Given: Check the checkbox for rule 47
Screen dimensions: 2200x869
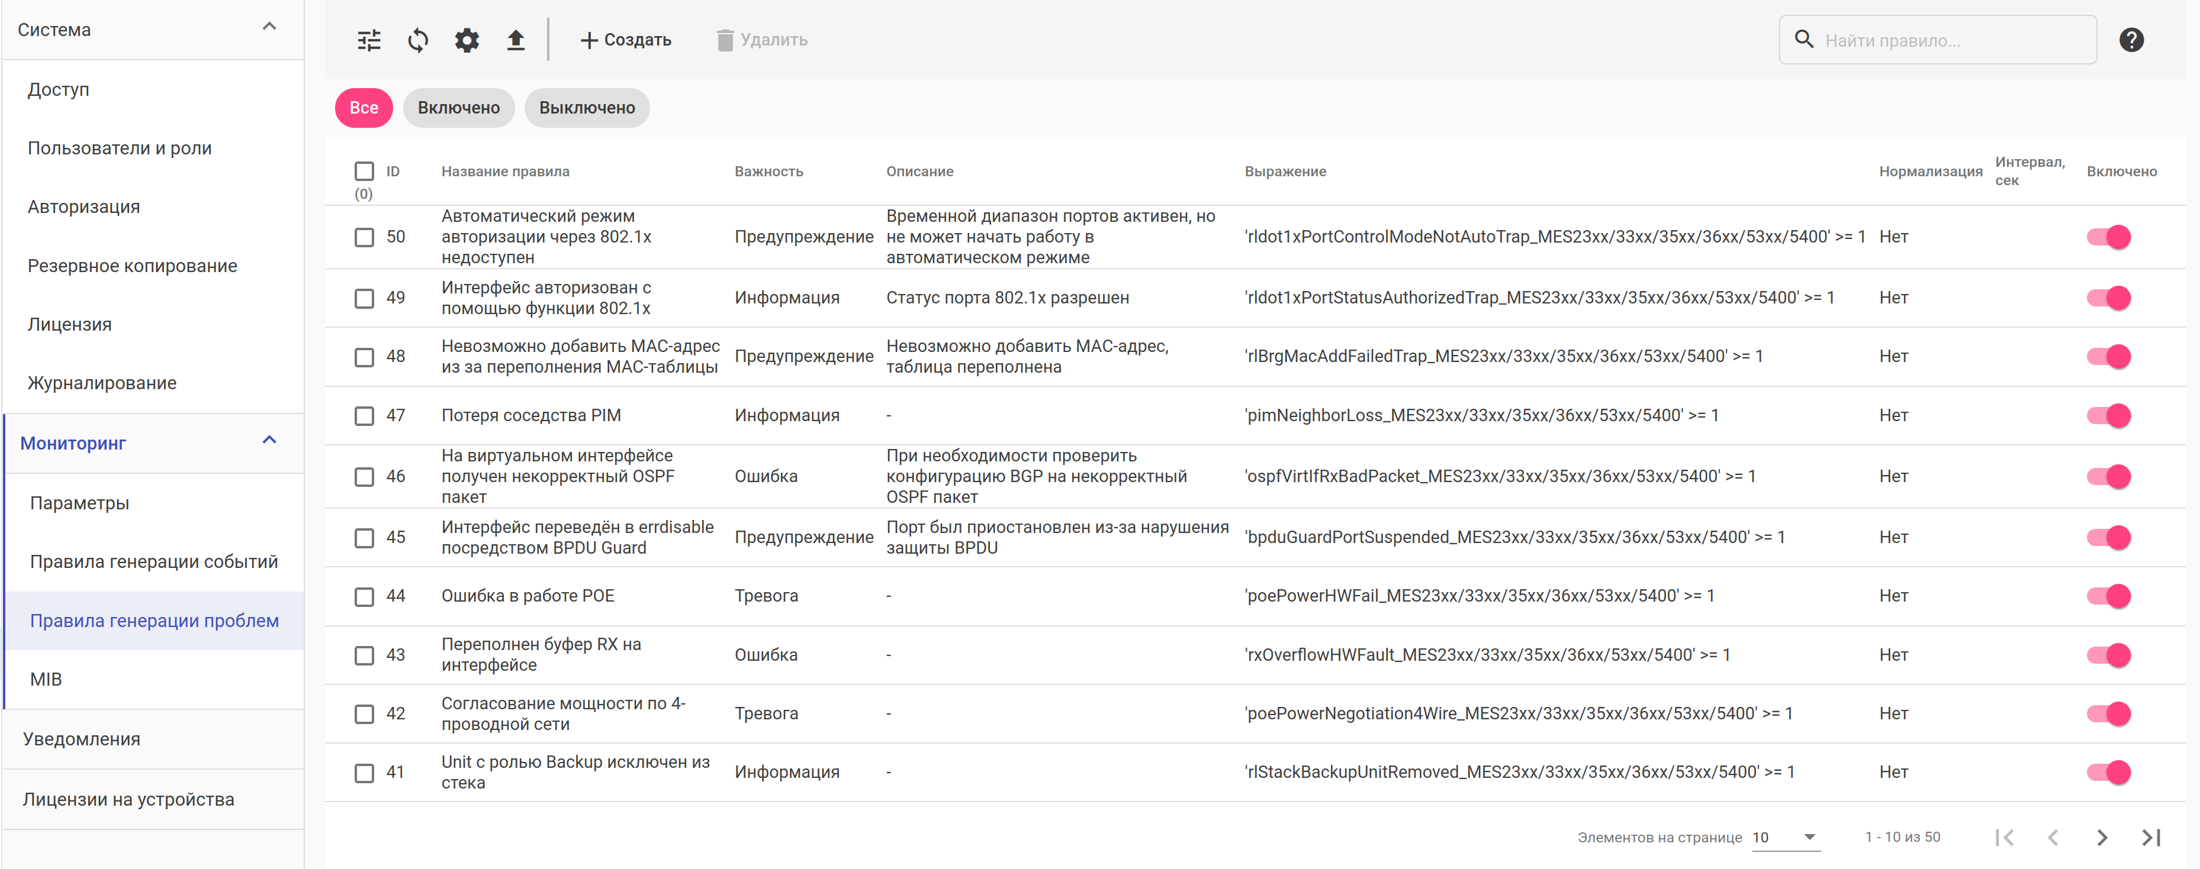Looking at the screenshot, I should click(x=365, y=416).
